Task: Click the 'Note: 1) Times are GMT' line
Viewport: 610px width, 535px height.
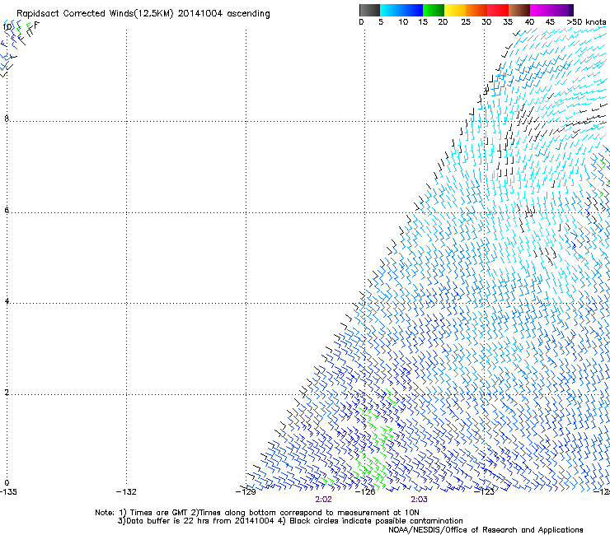Action: [257, 513]
